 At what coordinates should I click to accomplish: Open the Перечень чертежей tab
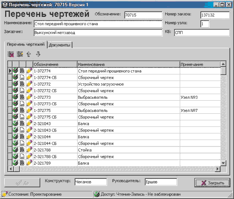pyautogui.click(x=26, y=44)
